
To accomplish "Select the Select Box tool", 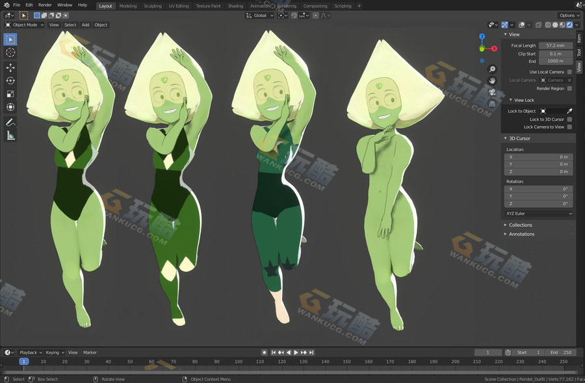I will (10, 40).
